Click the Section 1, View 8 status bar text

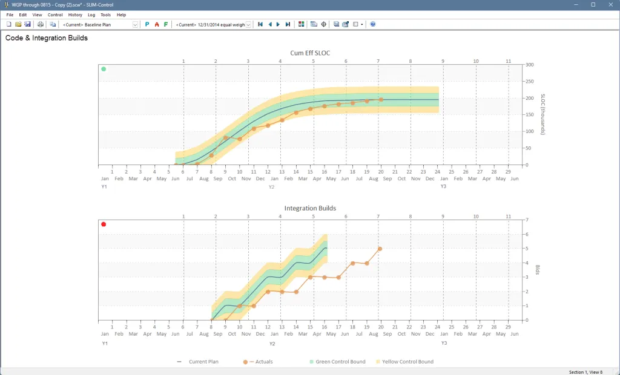(x=585, y=372)
